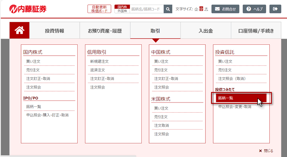Open the お預り資産・履歴 menu tab
The width and height of the screenshot is (287, 157).
click(x=105, y=30)
